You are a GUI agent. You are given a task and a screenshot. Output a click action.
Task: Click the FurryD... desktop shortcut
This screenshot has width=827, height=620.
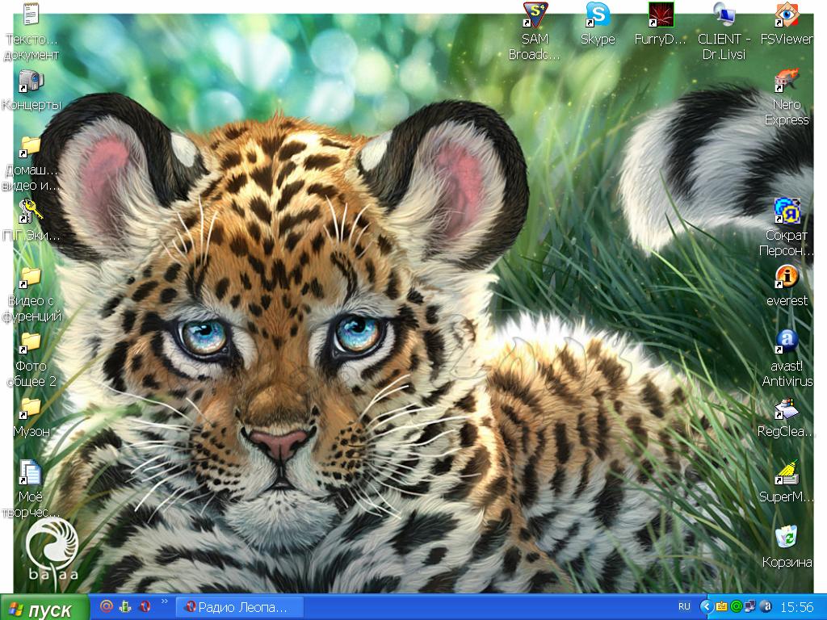(661, 15)
